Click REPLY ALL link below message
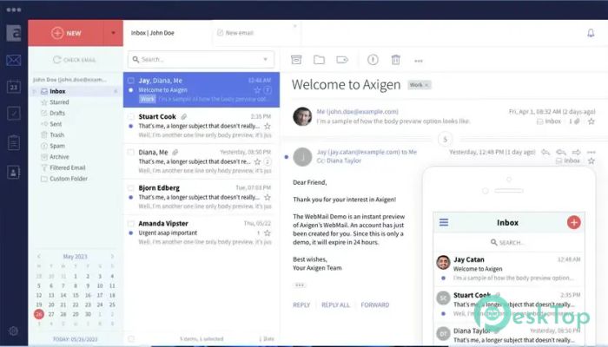The image size is (608, 347). [x=335, y=304]
